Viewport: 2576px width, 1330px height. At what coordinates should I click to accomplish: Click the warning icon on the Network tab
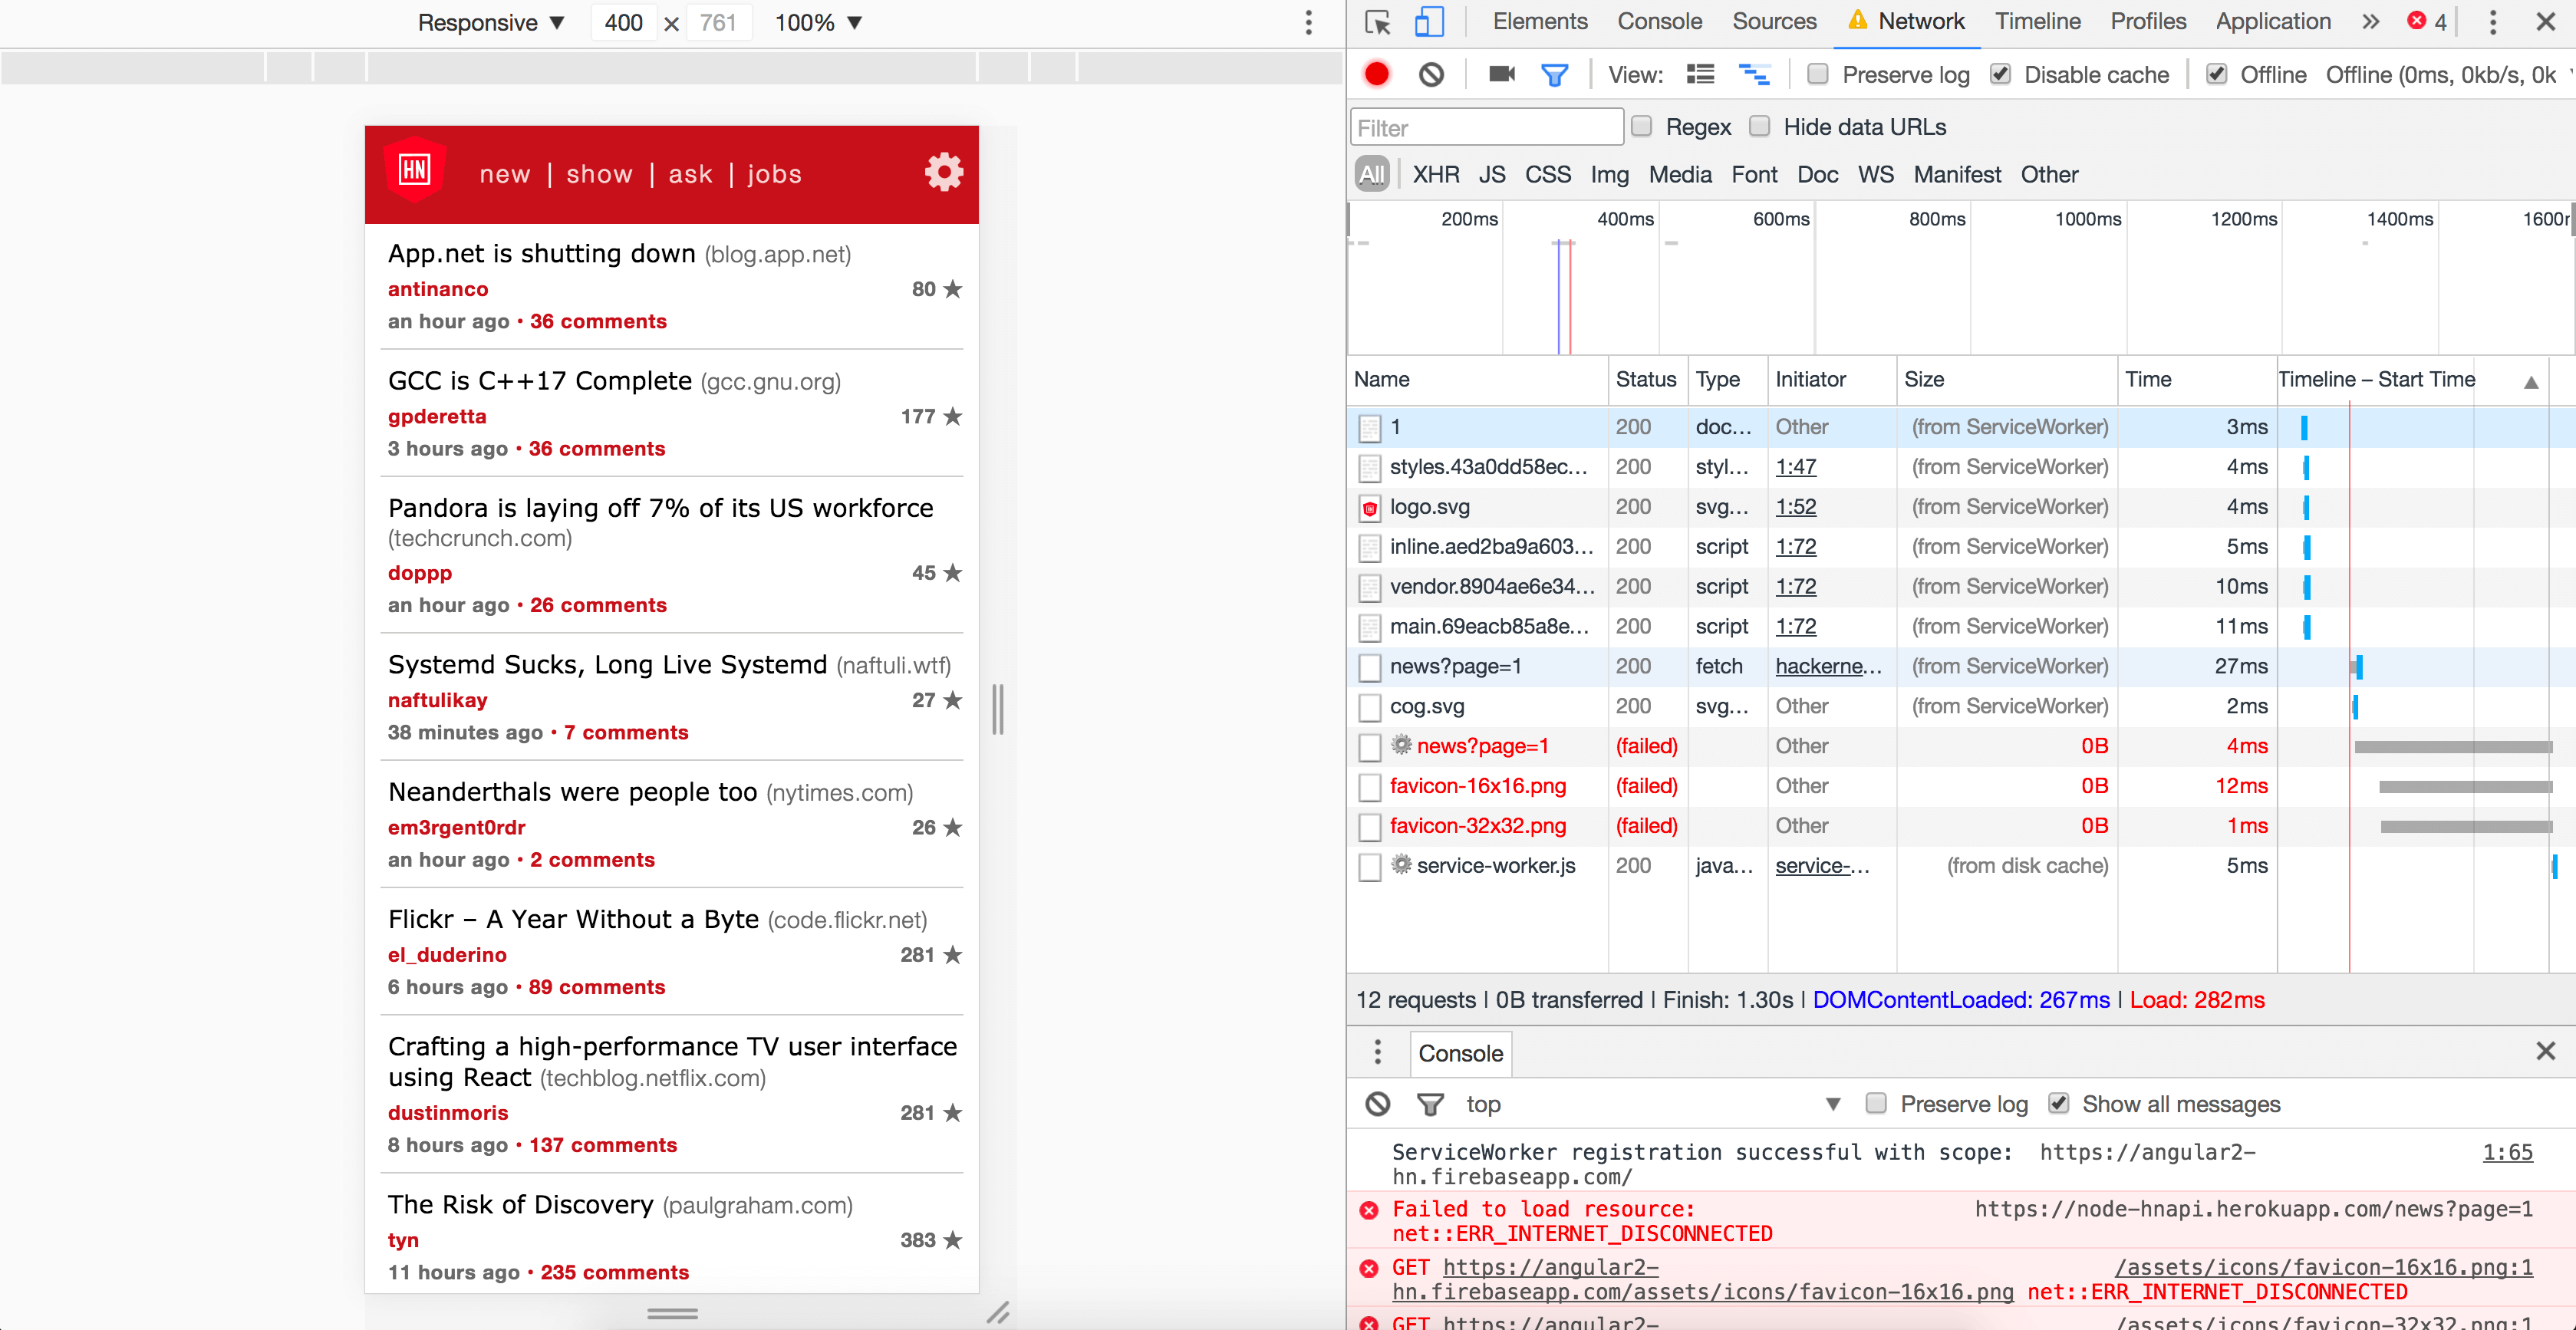[x=1857, y=20]
